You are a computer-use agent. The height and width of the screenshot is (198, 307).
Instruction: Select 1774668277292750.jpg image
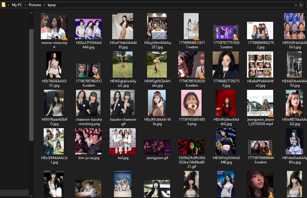[226, 65]
